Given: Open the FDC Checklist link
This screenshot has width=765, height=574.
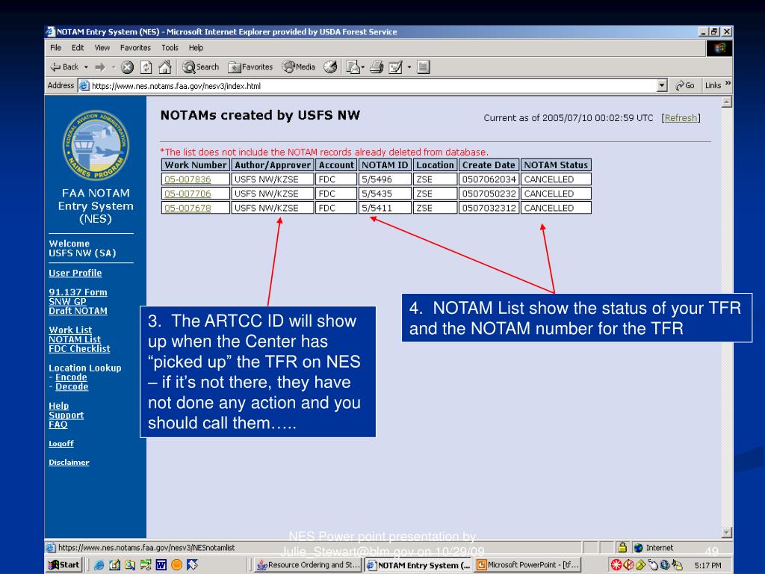Looking at the screenshot, I should coord(79,348).
